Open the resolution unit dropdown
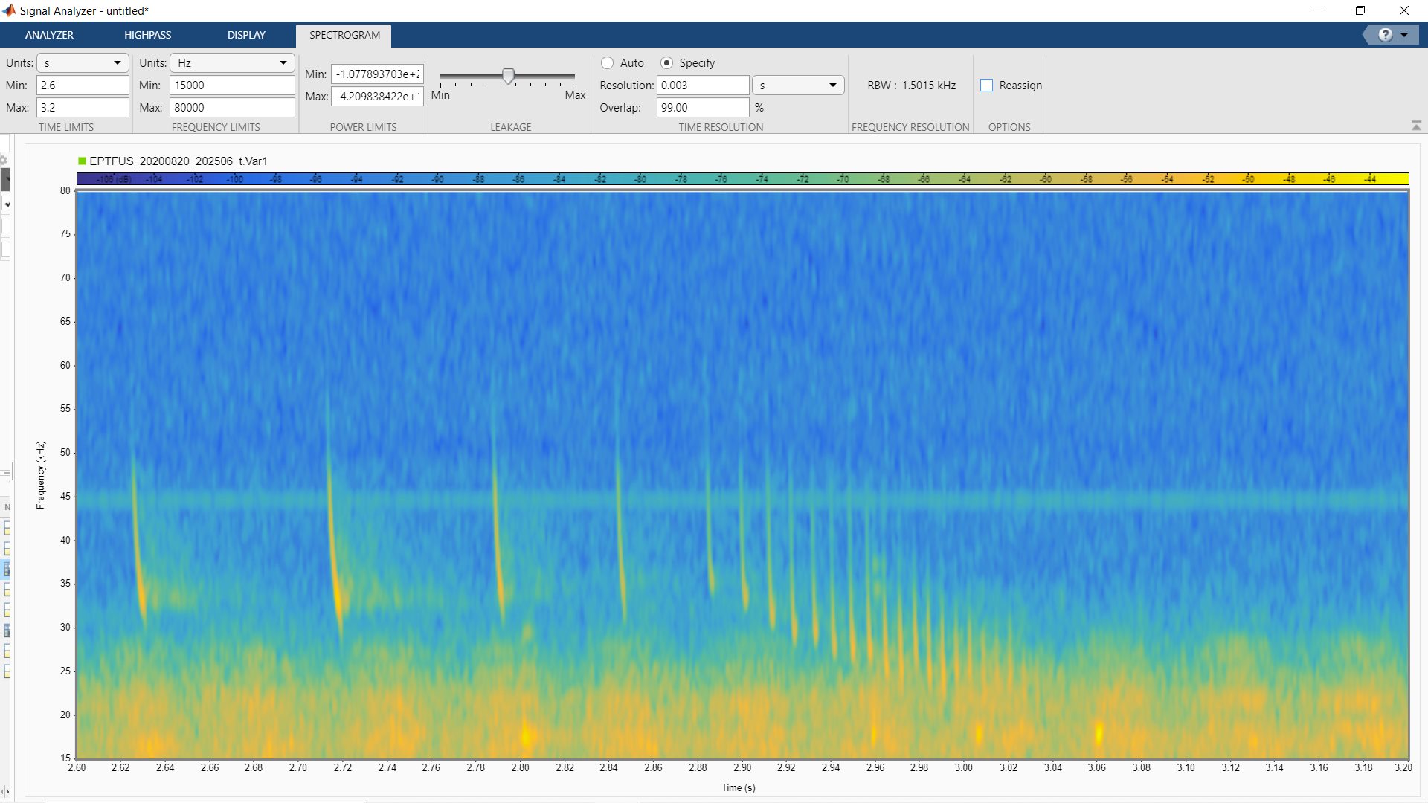Viewport: 1428px width, 803px height. (798, 86)
